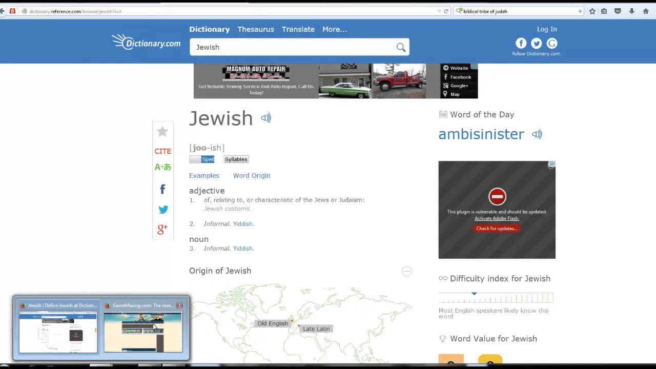Screen dimensions: 656x369
Task: Share on Facebook via sidebar icon
Action: 162,189
